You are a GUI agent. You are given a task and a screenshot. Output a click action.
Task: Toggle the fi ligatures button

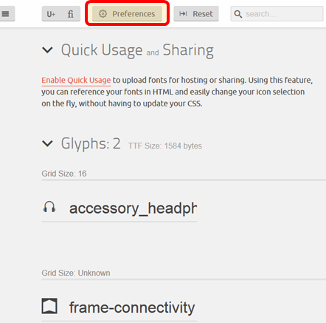pos(71,14)
